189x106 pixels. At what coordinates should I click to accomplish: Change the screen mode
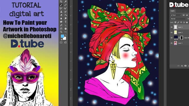coord(66,42)
